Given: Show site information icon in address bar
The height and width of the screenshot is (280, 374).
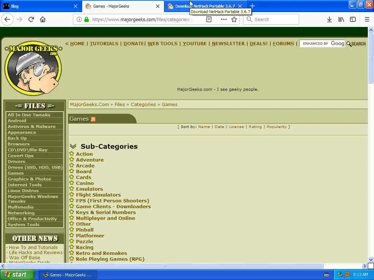Looking at the screenshot, I should click(79, 20).
